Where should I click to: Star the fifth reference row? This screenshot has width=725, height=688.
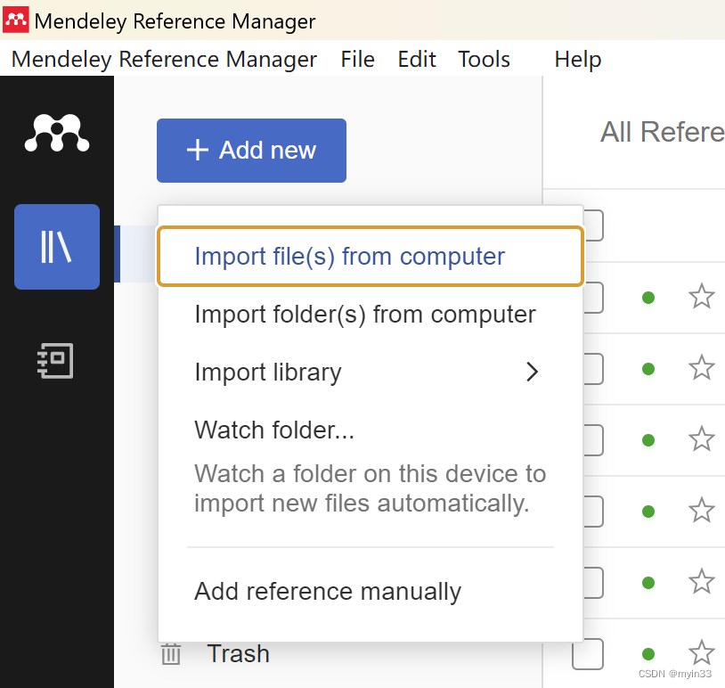[x=702, y=582]
